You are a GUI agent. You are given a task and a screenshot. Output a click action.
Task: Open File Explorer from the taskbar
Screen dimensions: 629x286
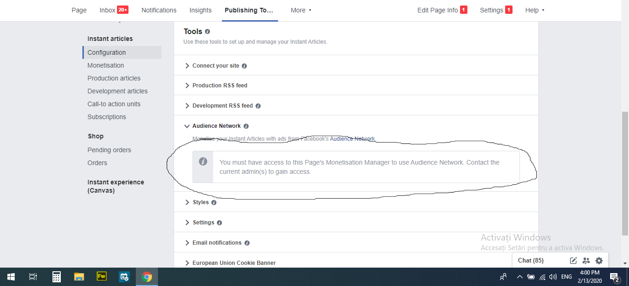pos(79,277)
